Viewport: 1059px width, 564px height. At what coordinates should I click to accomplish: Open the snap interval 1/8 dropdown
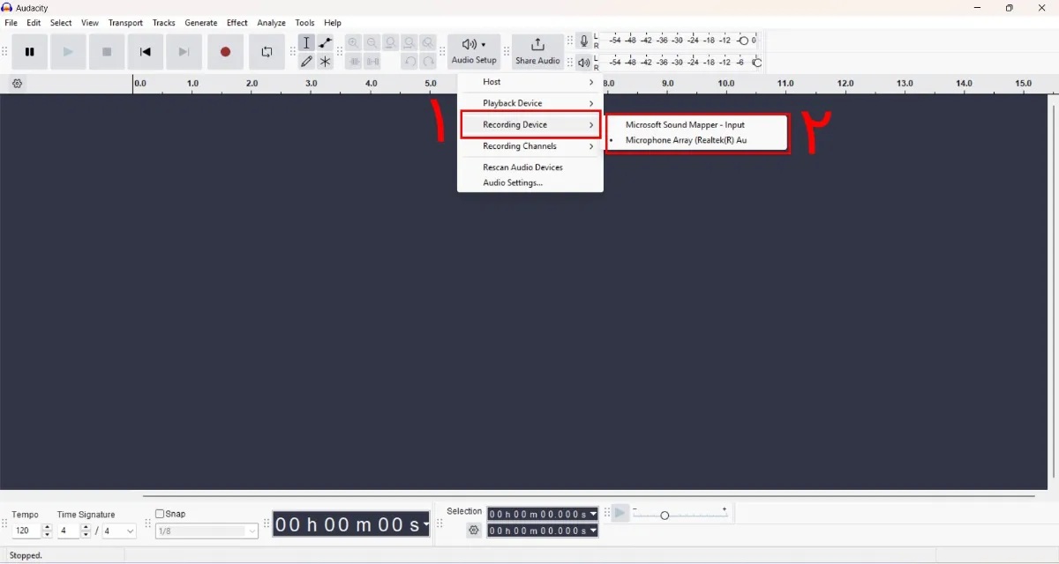[x=207, y=531]
